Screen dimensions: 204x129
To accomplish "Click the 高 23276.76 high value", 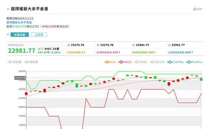I will pyautogui.click(x=105, y=45).
